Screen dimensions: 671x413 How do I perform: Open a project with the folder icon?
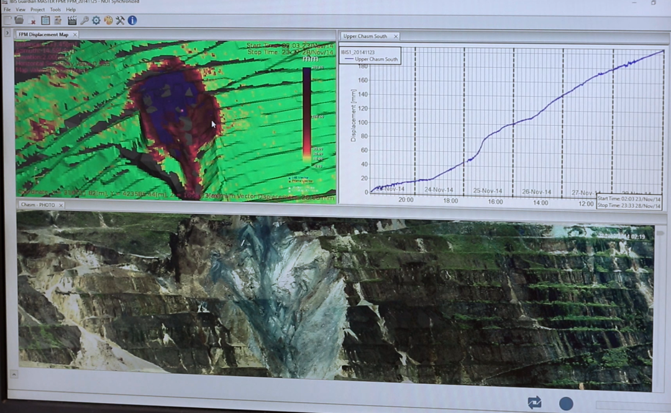(x=19, y=20)
